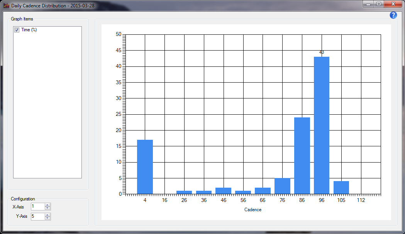Toggle the Time (%) checkbox
This screenshot has width=405, height=234.
pyautogui.click(x=17, y=30)
